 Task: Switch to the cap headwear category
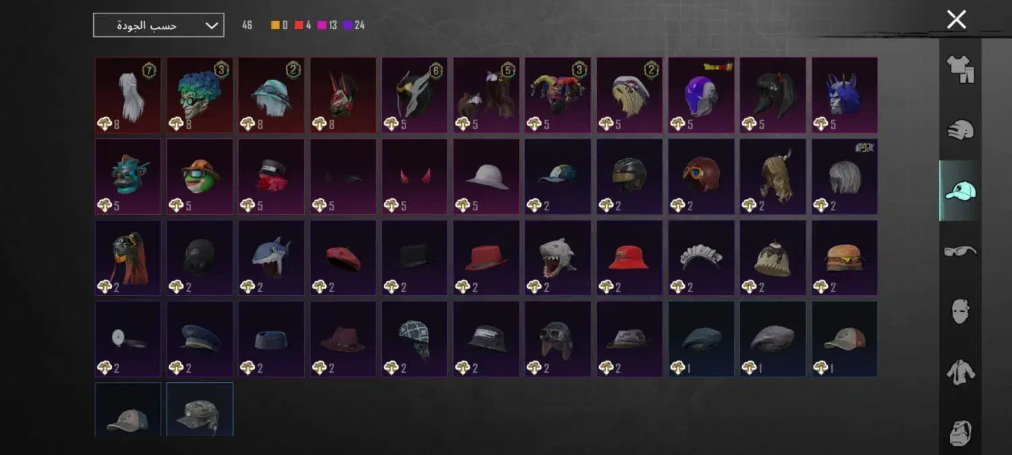(960, 191)
